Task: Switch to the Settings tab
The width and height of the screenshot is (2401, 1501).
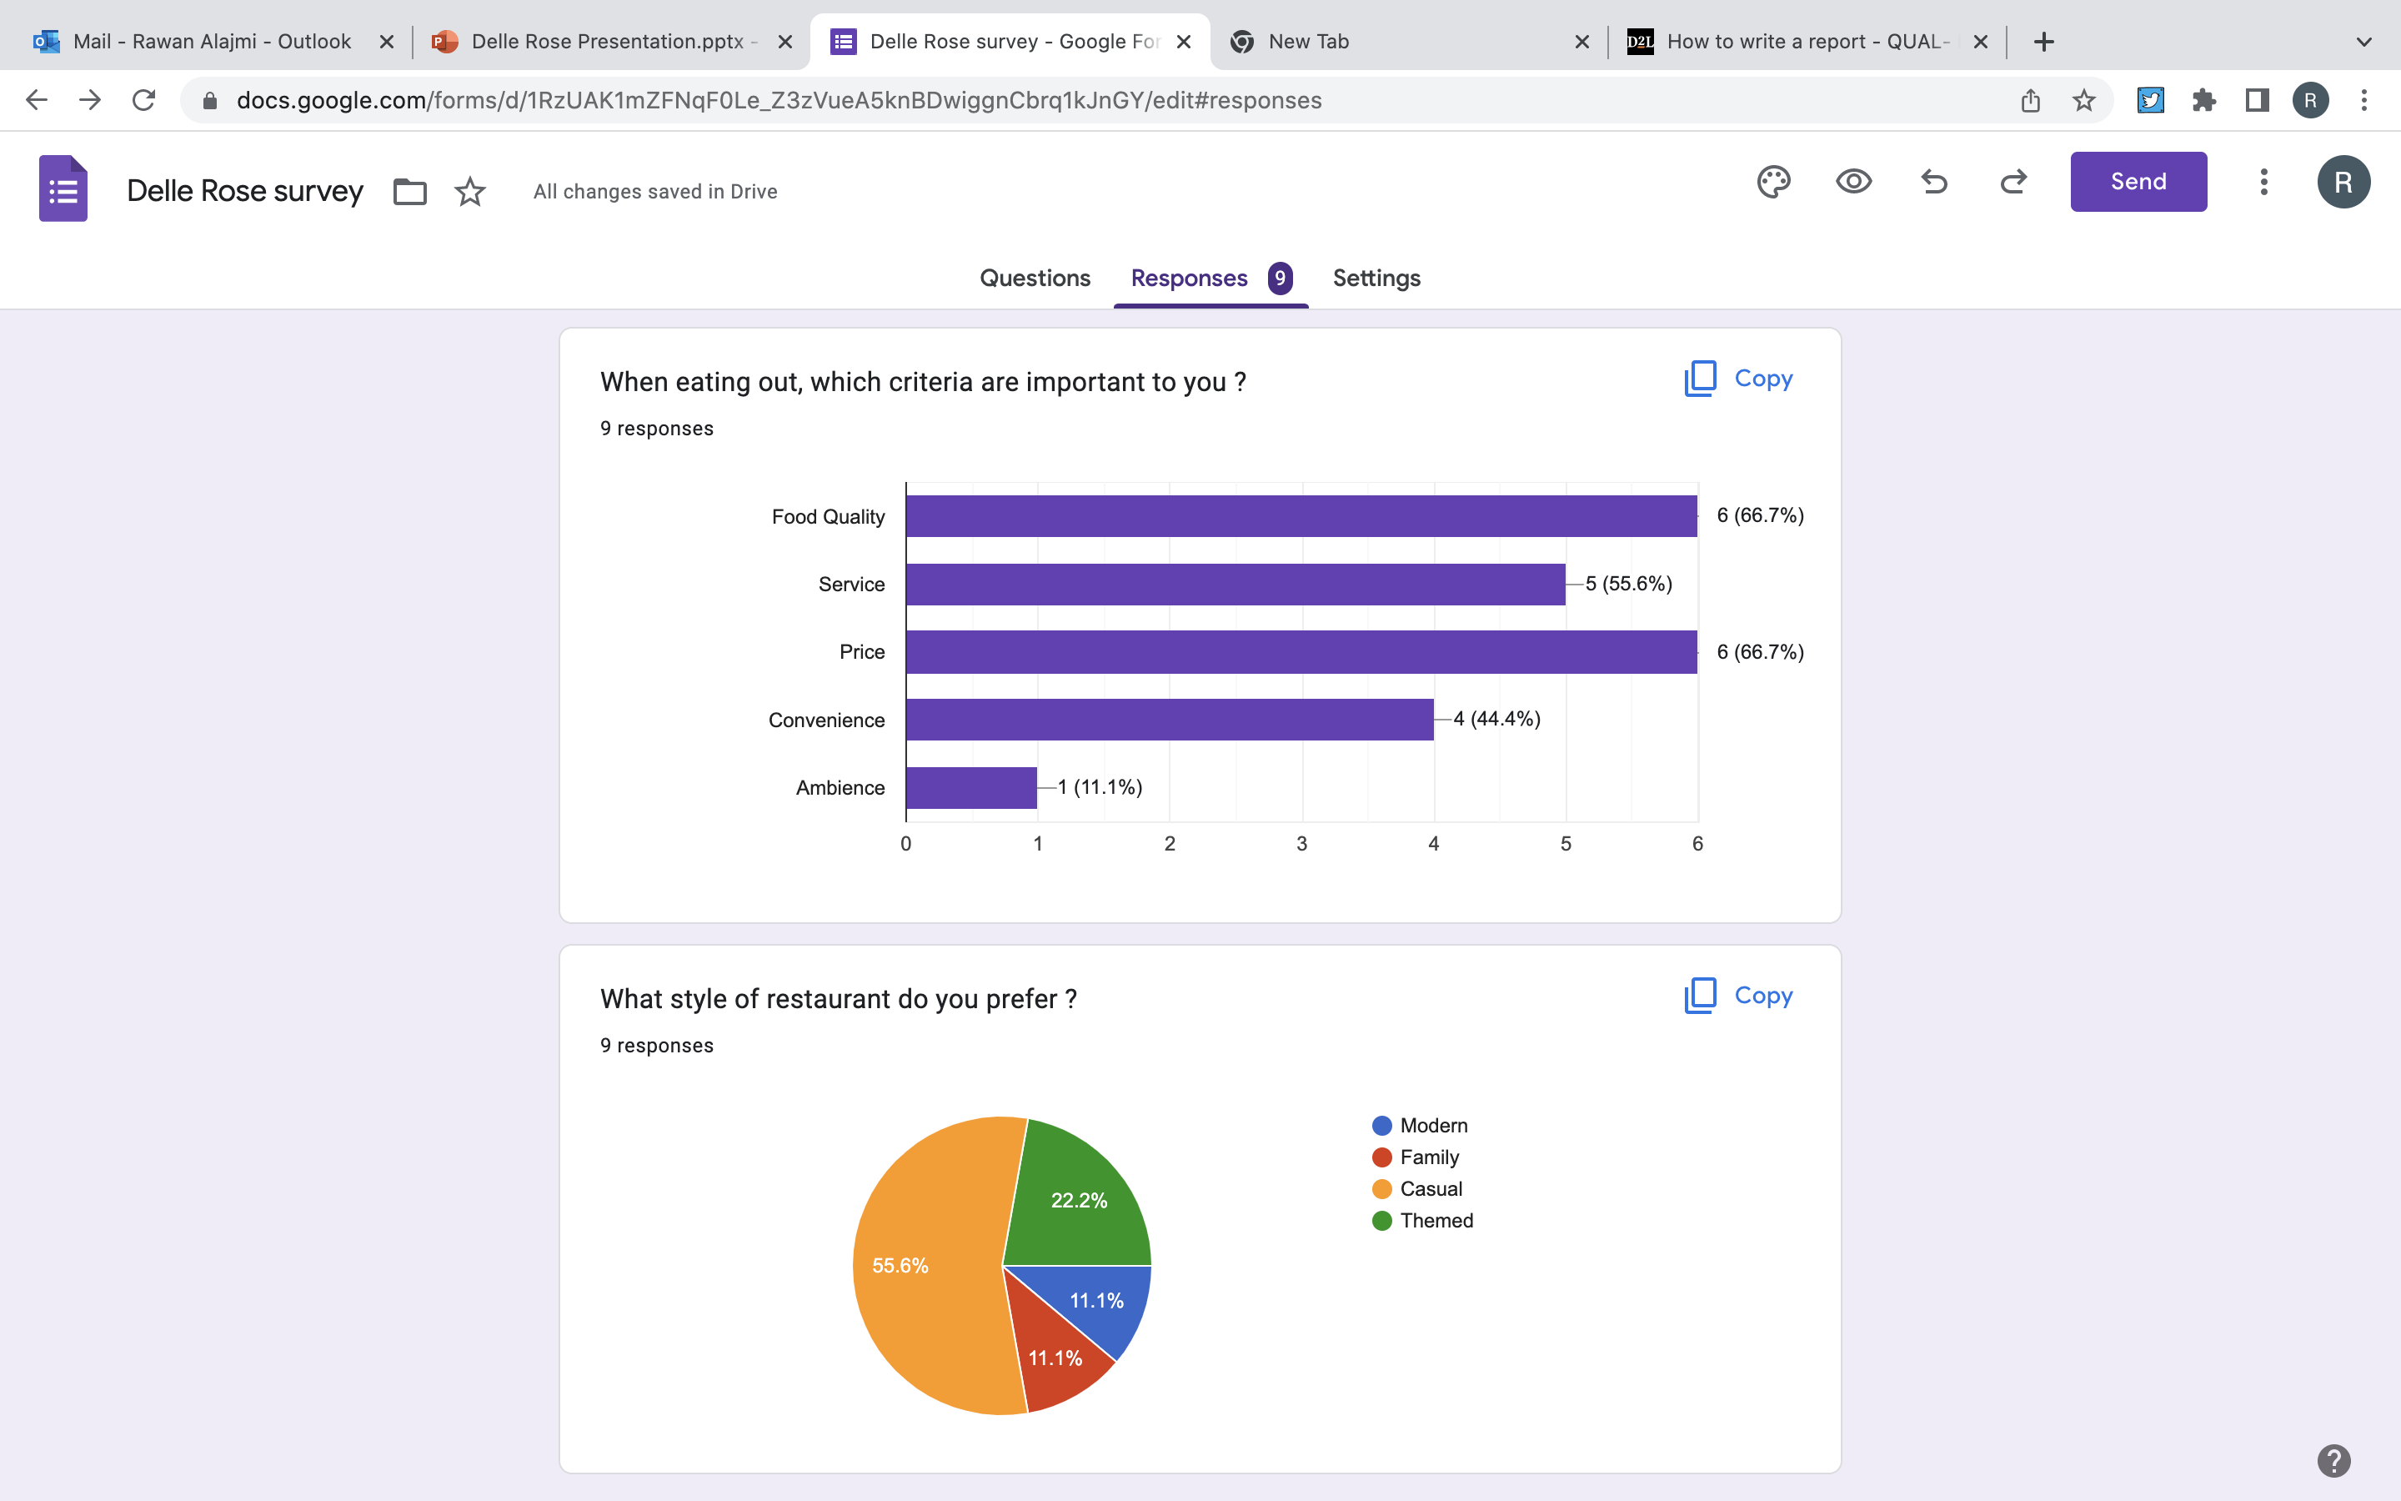Action: click(x=1376, y=278)
